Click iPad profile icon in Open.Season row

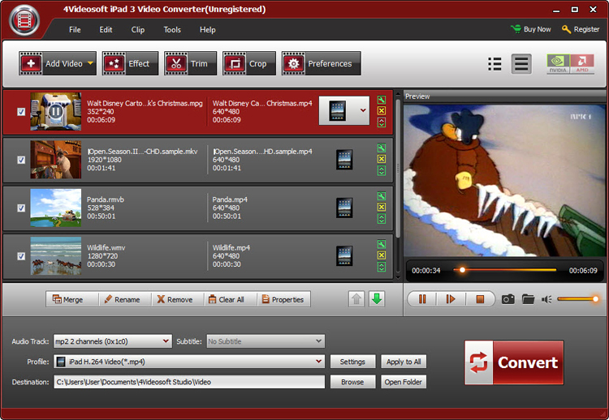[x=344, y=160]
